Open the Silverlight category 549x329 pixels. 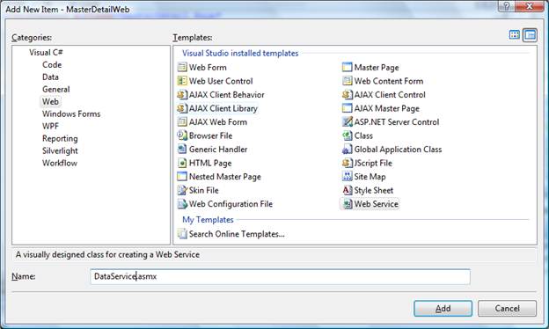tap(60, 150)
